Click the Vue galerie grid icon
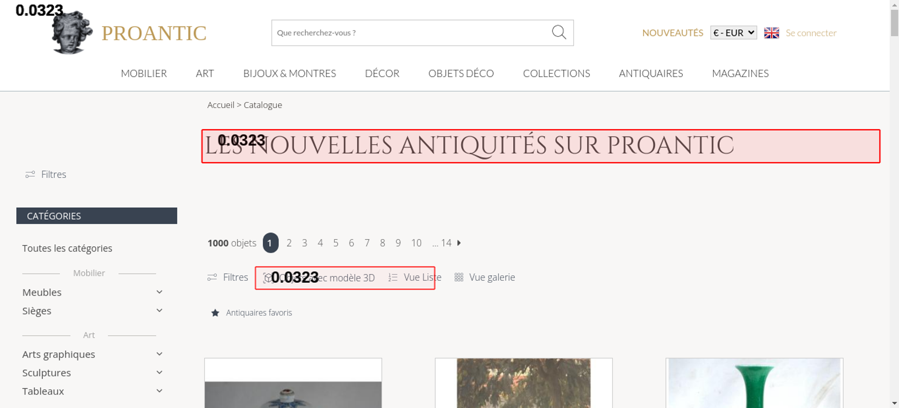 [458, 277]
